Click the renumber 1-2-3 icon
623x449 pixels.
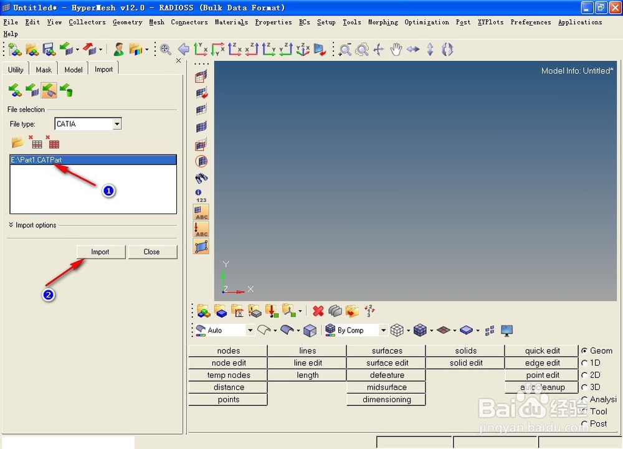point(369,311)
